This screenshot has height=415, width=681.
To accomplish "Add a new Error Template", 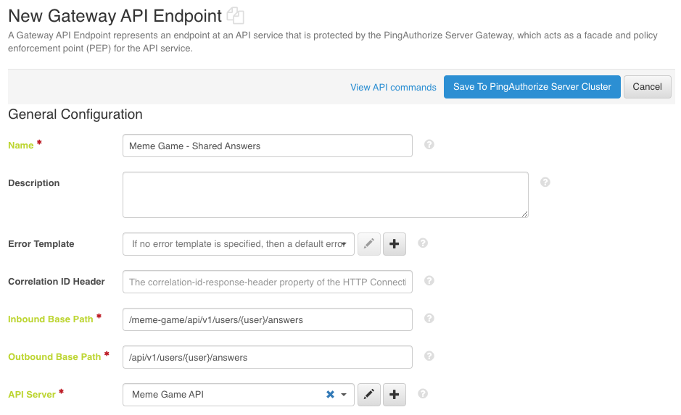I will 395,244.
